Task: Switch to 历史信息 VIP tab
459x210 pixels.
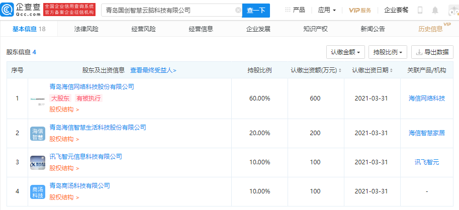Action: tap(434, 28)
